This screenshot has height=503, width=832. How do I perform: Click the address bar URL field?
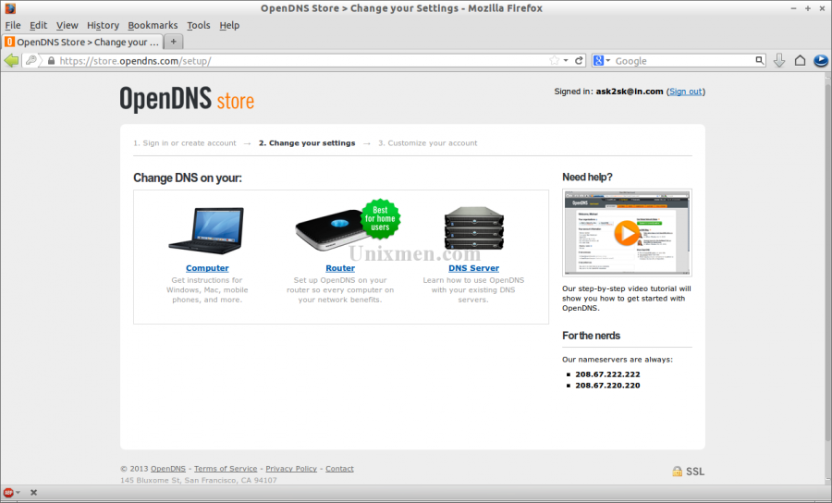point(302,61)
